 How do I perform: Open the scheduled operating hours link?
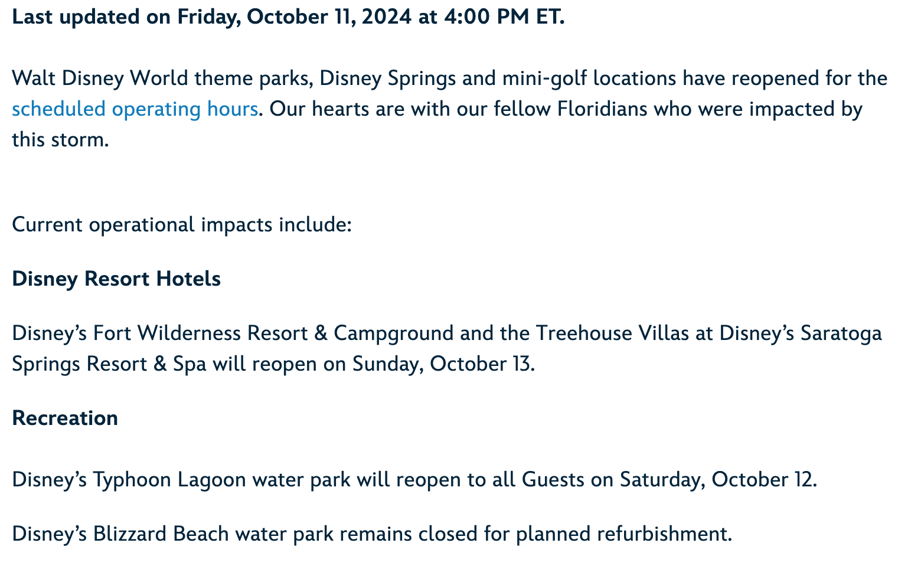[135, 109]
